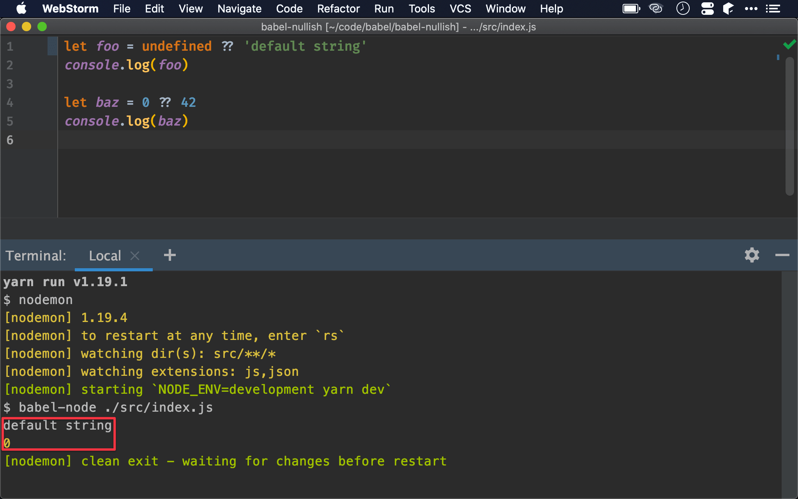Click '[nodemon] 1.19.4' terminal line
Viewport: 798px width, 499px height.
tap(65, 317)
